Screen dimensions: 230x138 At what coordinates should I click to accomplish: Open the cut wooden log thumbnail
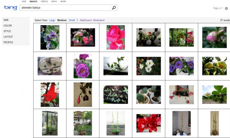(x=50, y=66)
